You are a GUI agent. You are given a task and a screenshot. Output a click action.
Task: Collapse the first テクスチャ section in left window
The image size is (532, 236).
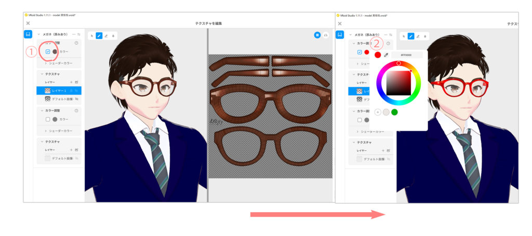41,74
